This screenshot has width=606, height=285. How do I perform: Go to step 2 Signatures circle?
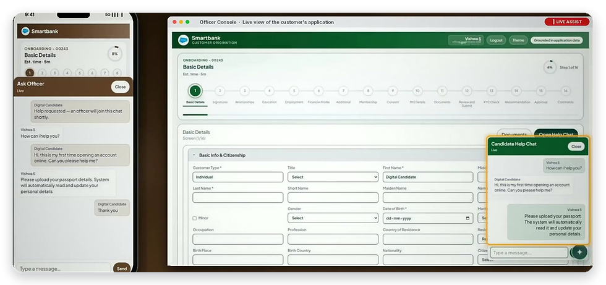click(220, 91)
